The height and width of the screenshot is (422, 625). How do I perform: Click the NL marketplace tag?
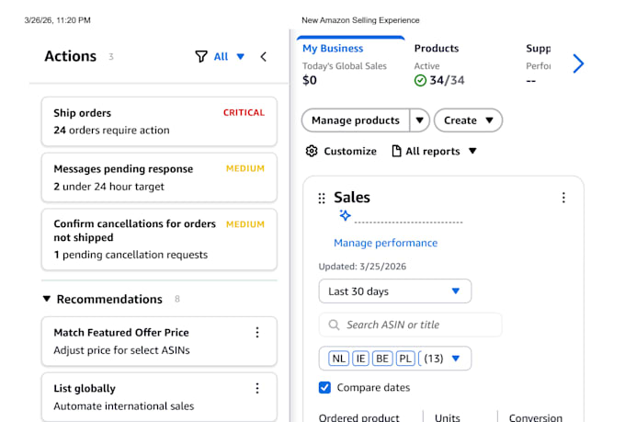pos(339,359)
